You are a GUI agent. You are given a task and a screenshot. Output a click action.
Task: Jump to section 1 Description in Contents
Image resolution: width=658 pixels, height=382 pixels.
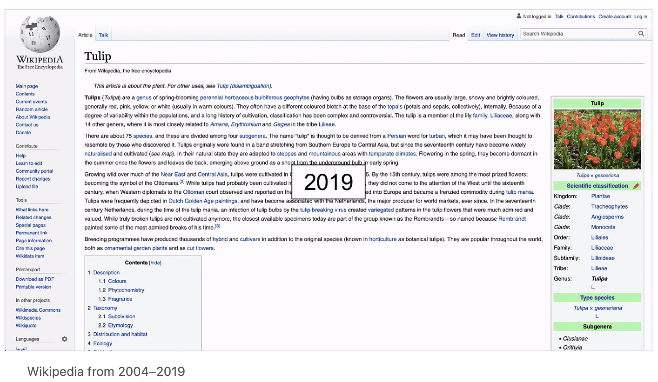[x=106, y=273]
